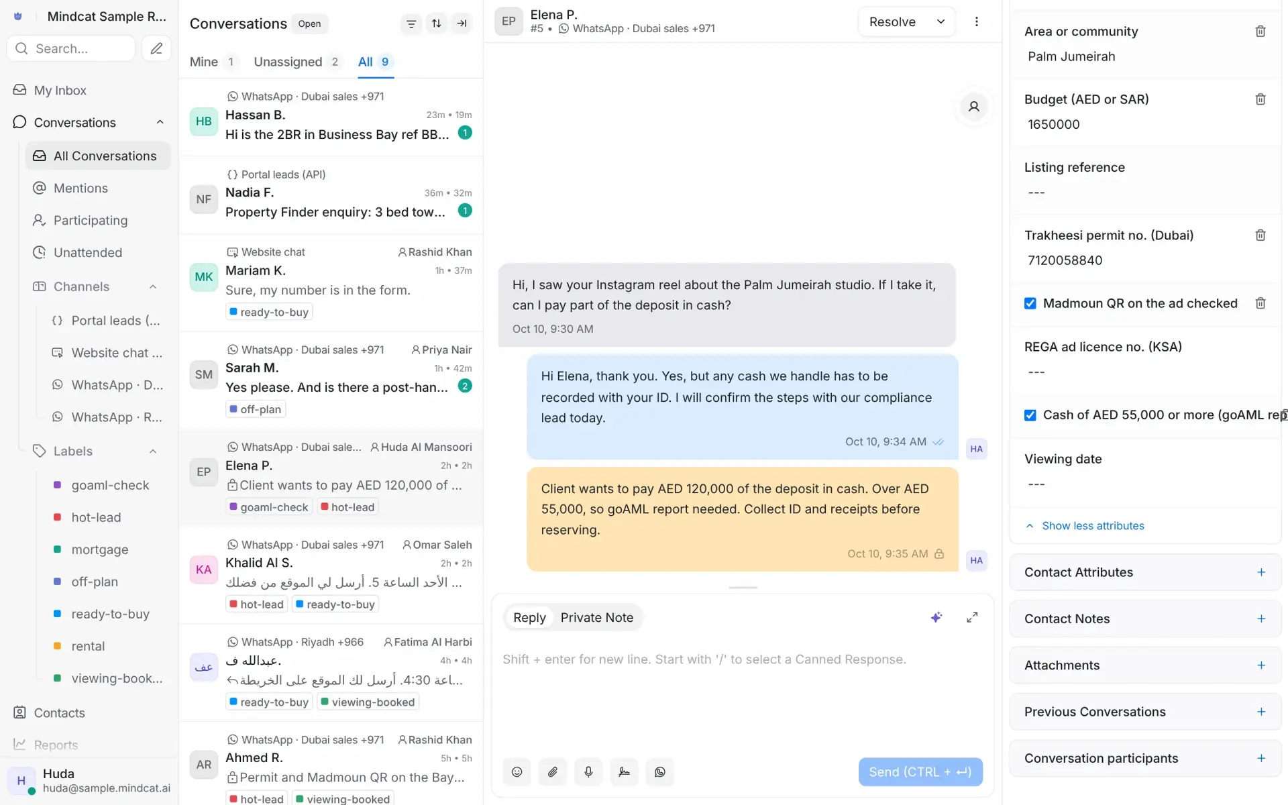The image size is (1288, 805).
Task: Switch to the Mine tab
Action: 213,62
